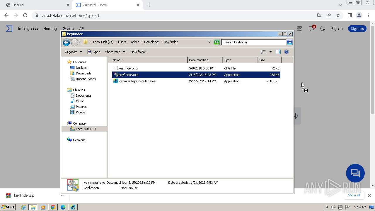This screenshot has width=375, height=211.
Task: Open Hunting in VirusTotal menu
Action: pyautogui.click(x=50, y=29)
